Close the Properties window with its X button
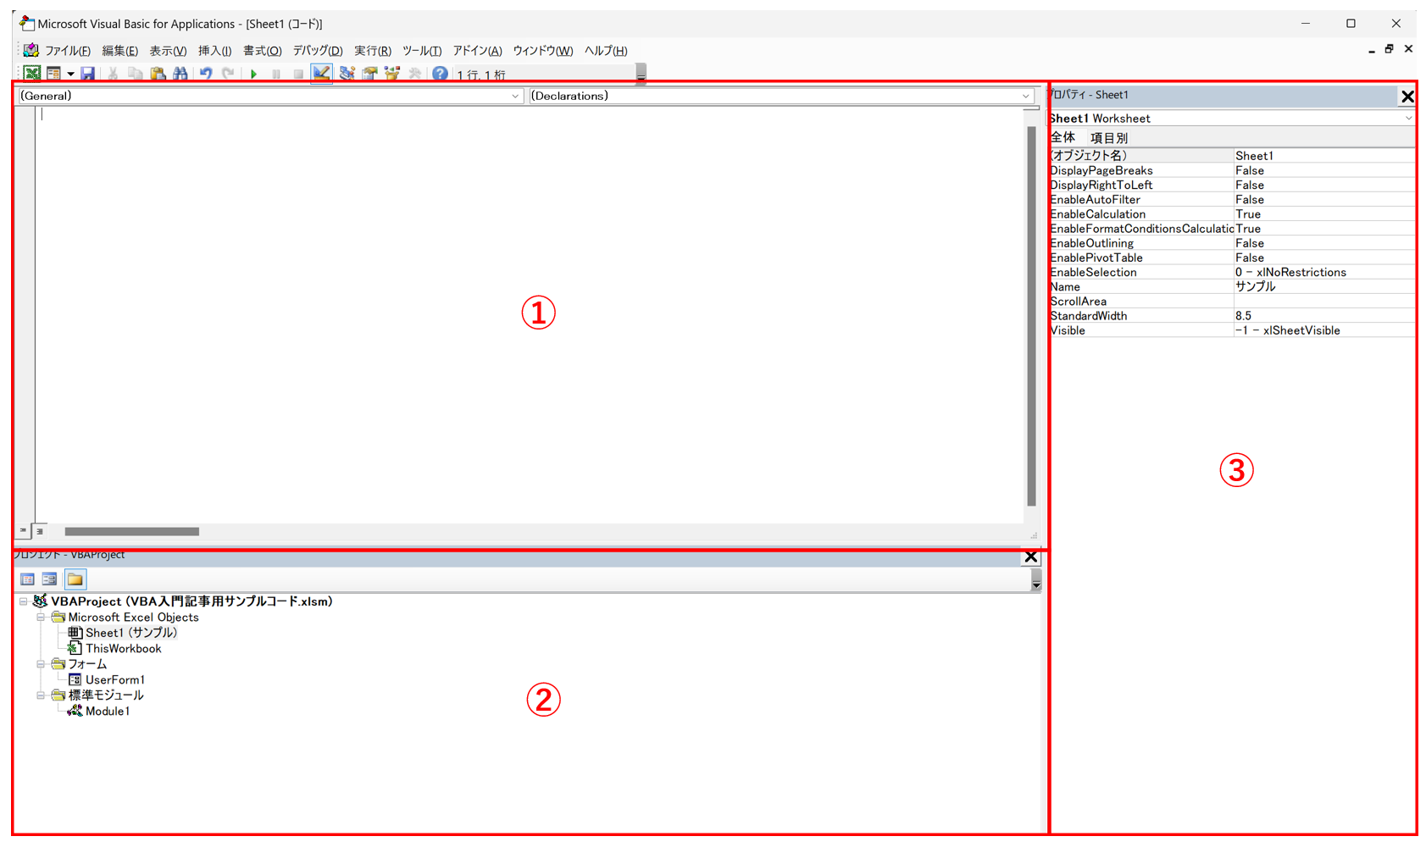Image resolution: width=1426 pixels, height=853 pixels. [1407, 96]
